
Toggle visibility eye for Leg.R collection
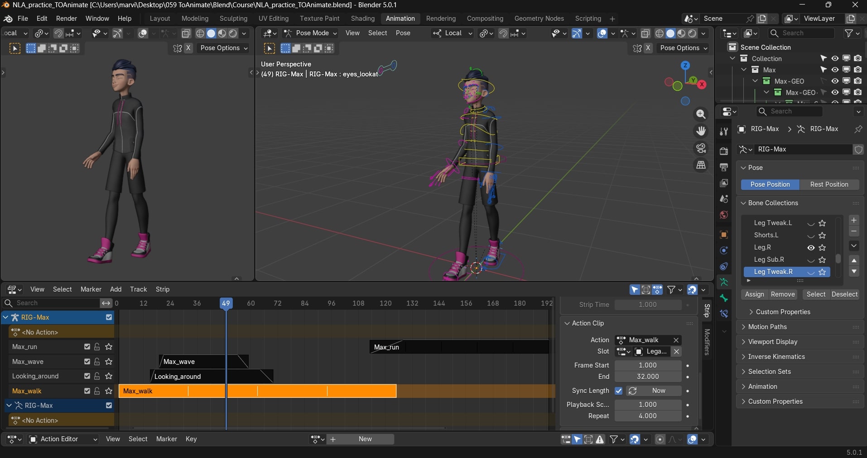tap(811, 248)
